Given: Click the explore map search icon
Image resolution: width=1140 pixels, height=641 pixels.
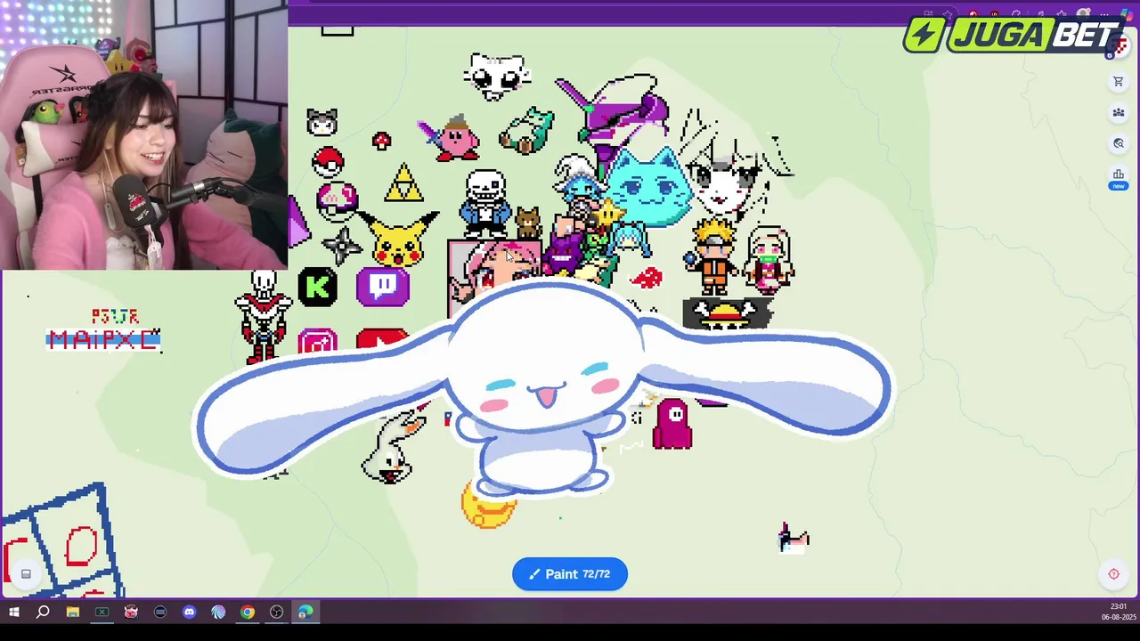Looking at the screenshot, I should pyautogui.click(x=1119, y=143).
